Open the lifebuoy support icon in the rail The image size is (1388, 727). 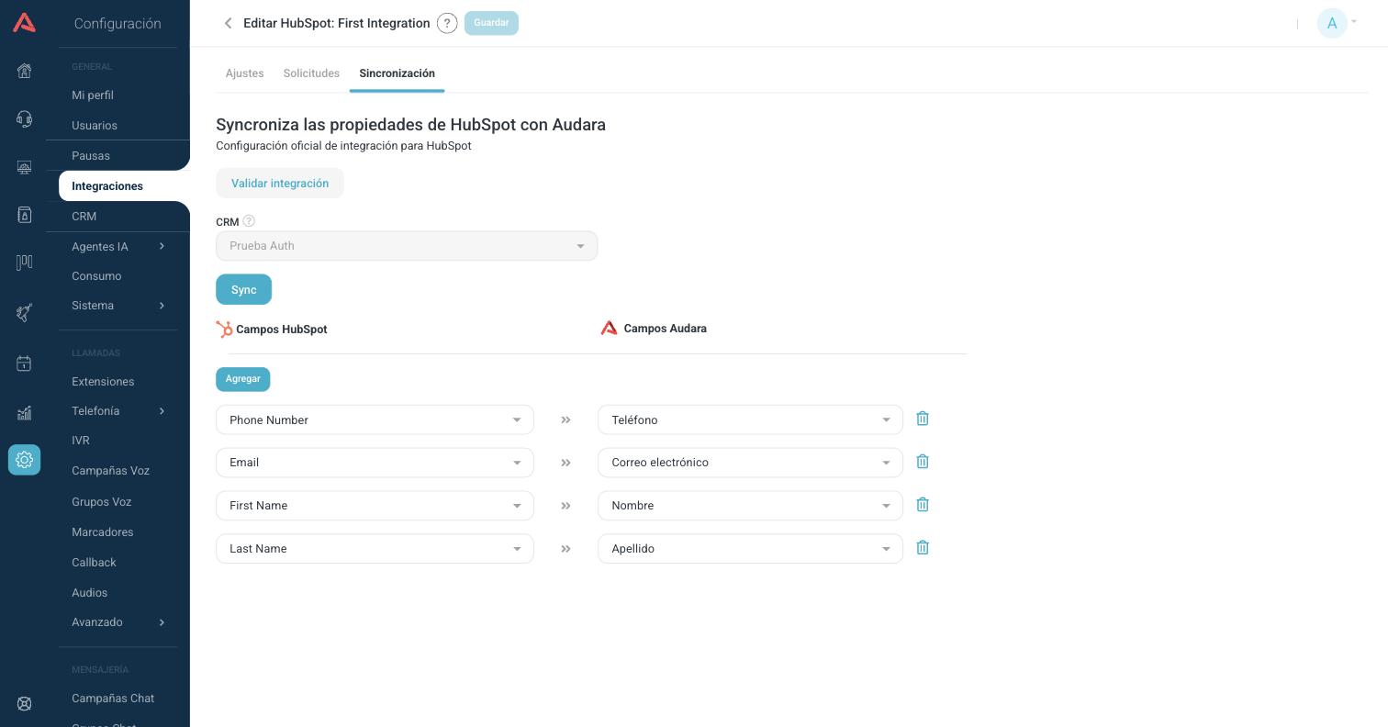coord(24,704)
